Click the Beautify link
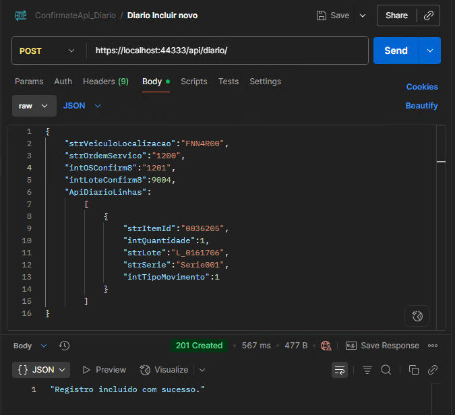The image size is (455, 415). [421, 106]
